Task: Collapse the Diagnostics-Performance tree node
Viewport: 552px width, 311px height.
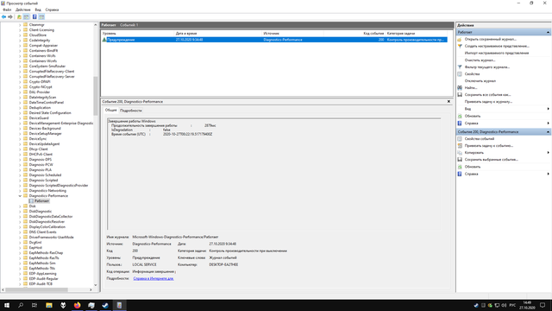Action: click(x=20, y=196)
